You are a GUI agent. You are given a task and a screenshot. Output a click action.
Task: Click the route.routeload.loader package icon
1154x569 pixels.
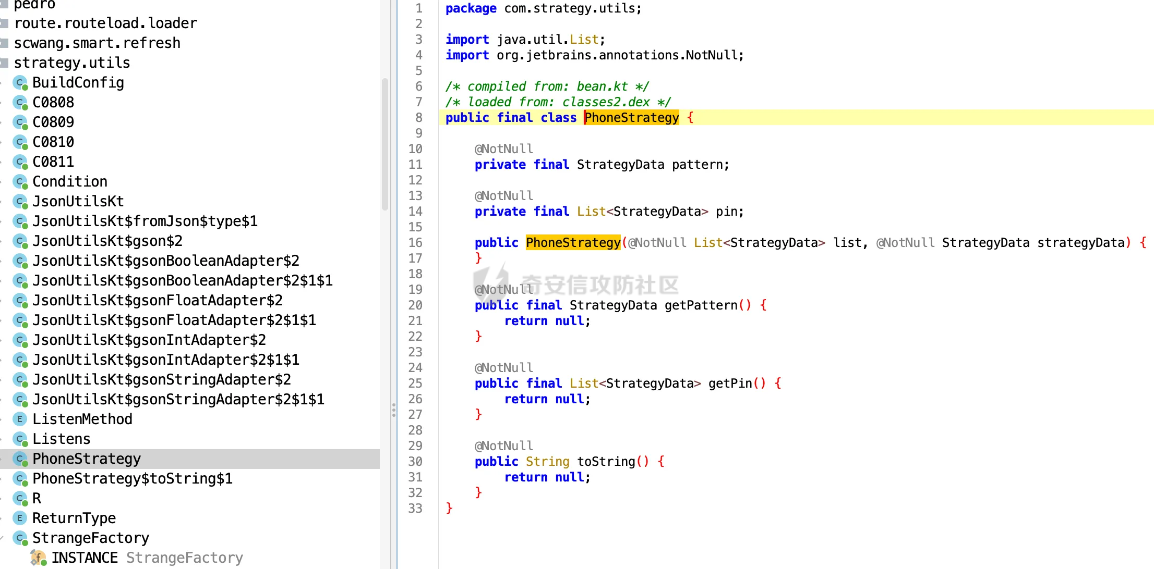pos(4,23)
